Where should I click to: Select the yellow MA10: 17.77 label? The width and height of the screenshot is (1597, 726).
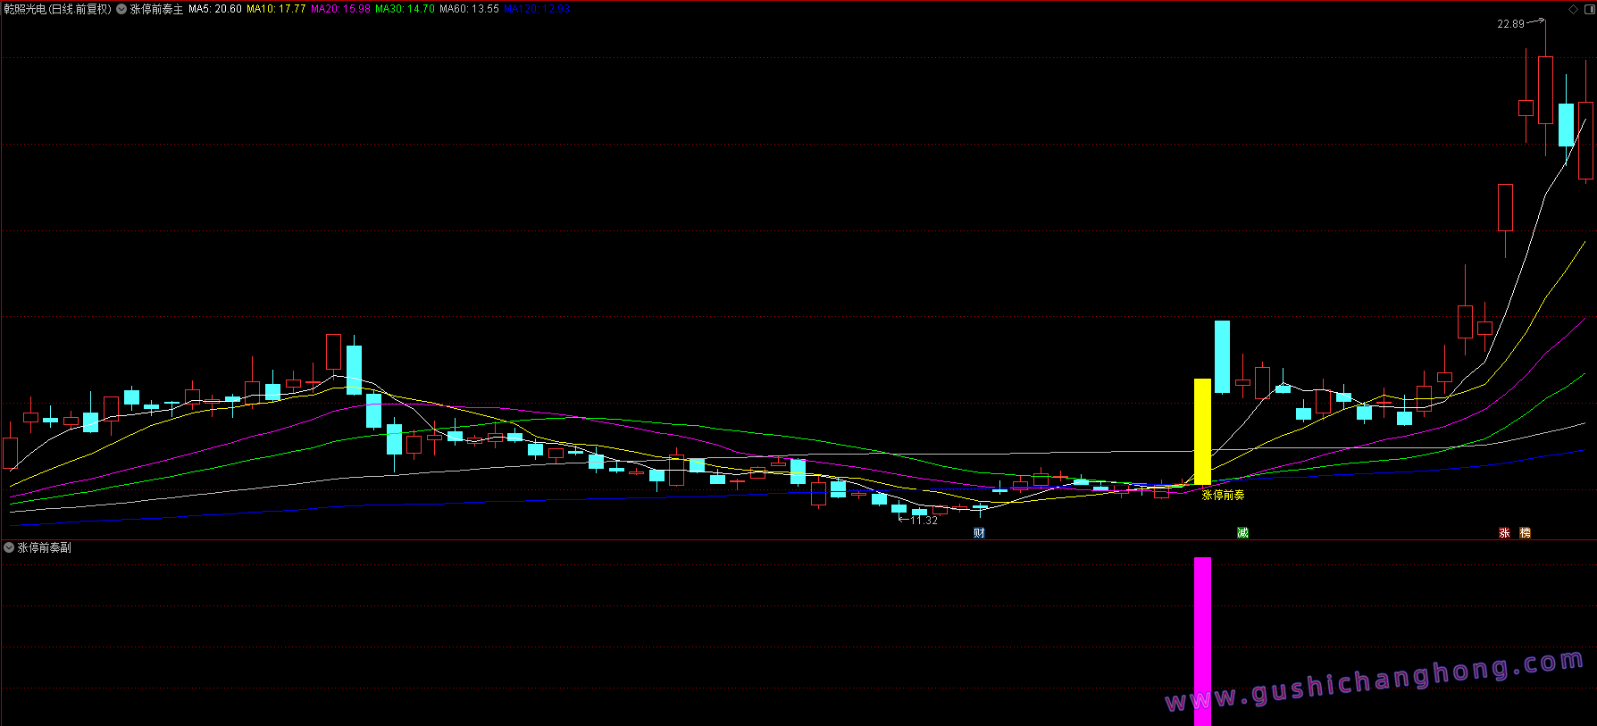[276, 9]
